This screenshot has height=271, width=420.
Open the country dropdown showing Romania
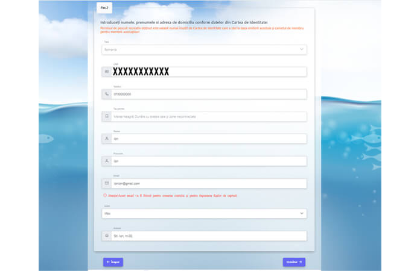click(203, 49)
